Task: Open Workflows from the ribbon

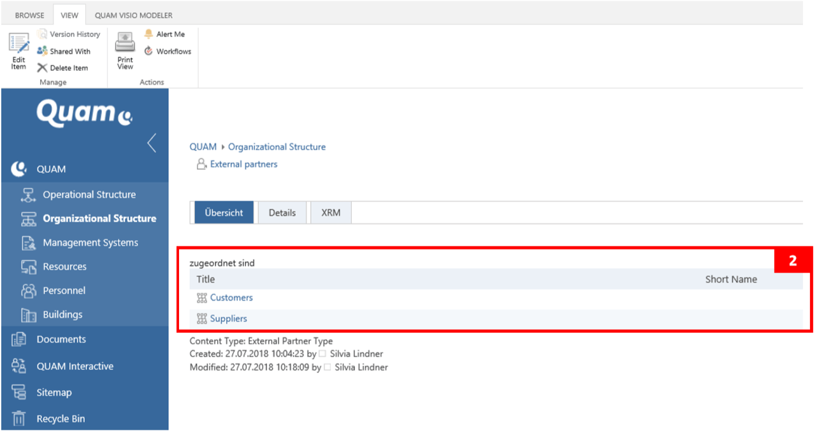Action: tap(168, 52)
